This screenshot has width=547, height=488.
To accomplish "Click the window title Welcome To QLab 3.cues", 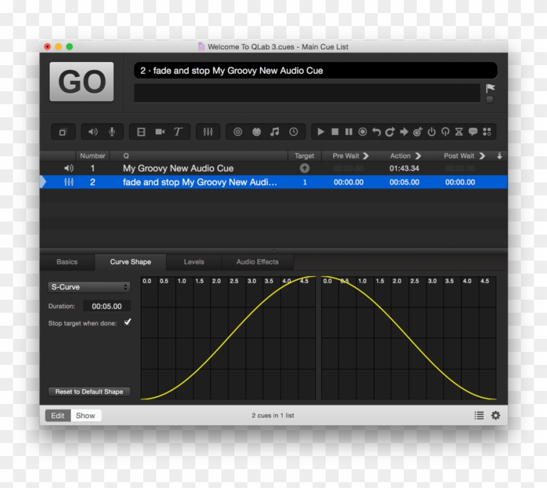I will pyautogui.click(x=278, y=47).
